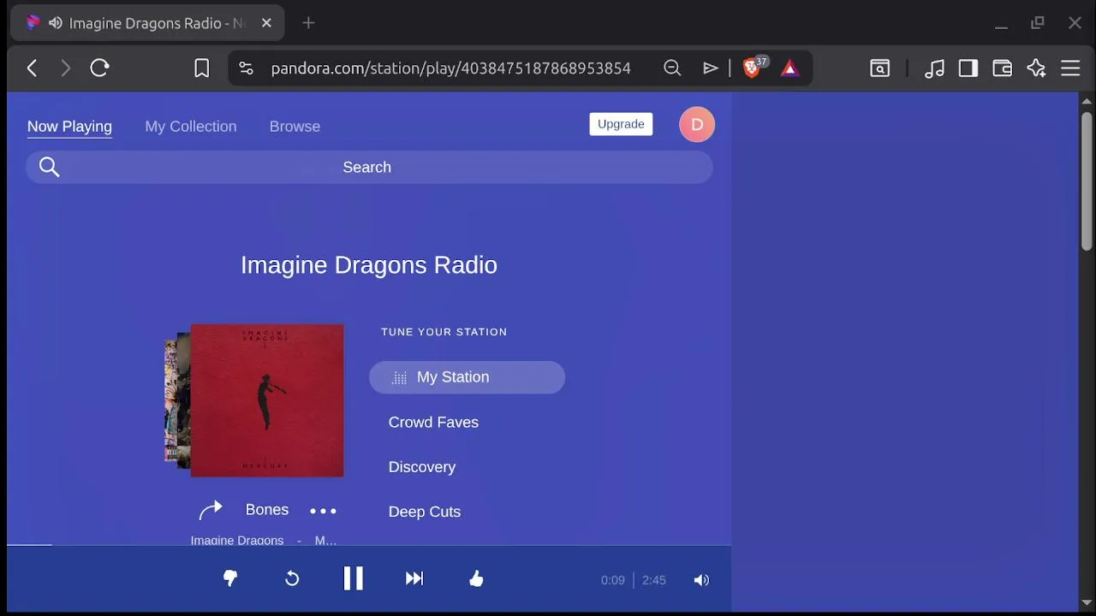Open a new browser tab

coord(308,23)
